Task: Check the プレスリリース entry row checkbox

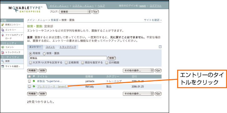Action: 29,86
